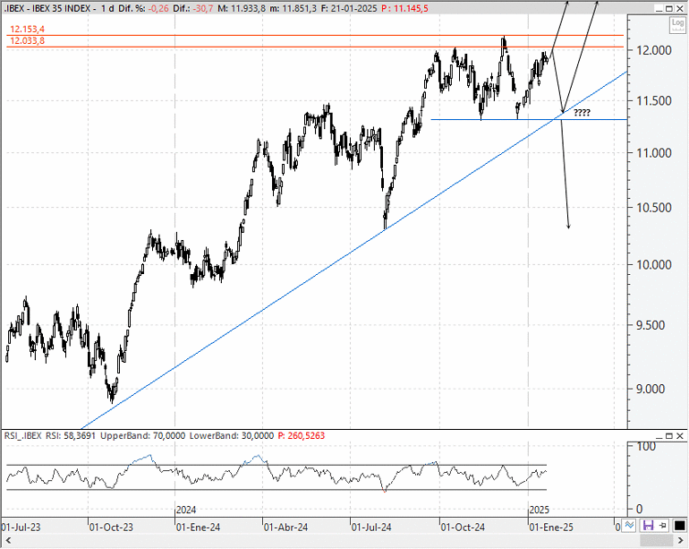Screen dimensions: 689x549
Task: Click the '01-Abr-24' date axis label
Action: point(285,527)
